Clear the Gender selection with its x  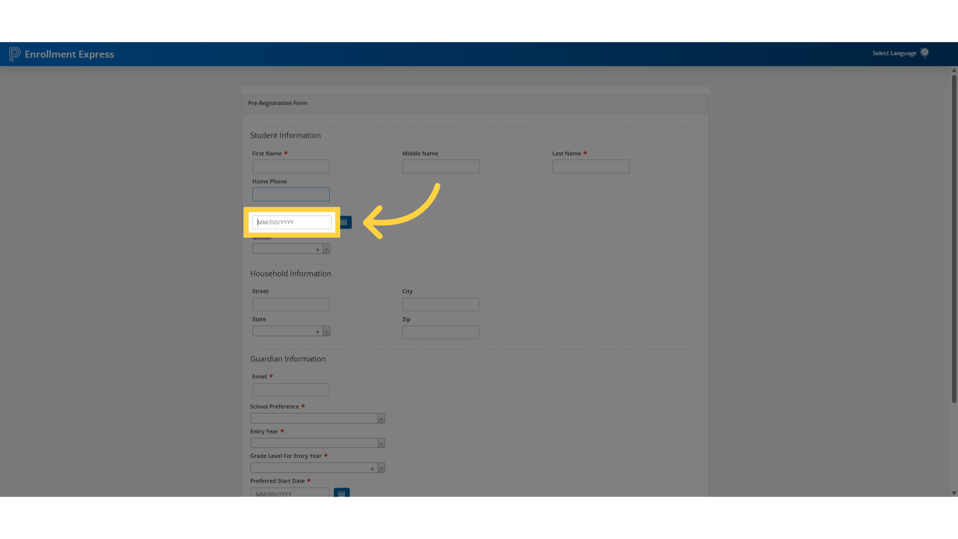click(x=317, y=250)
